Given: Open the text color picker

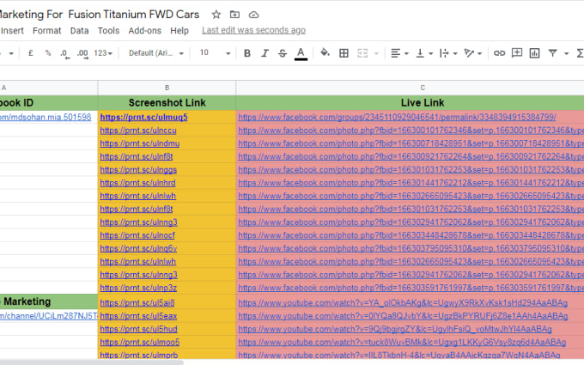Looking at the screenshot, I should pyautogui.click(x=301, y=53).
